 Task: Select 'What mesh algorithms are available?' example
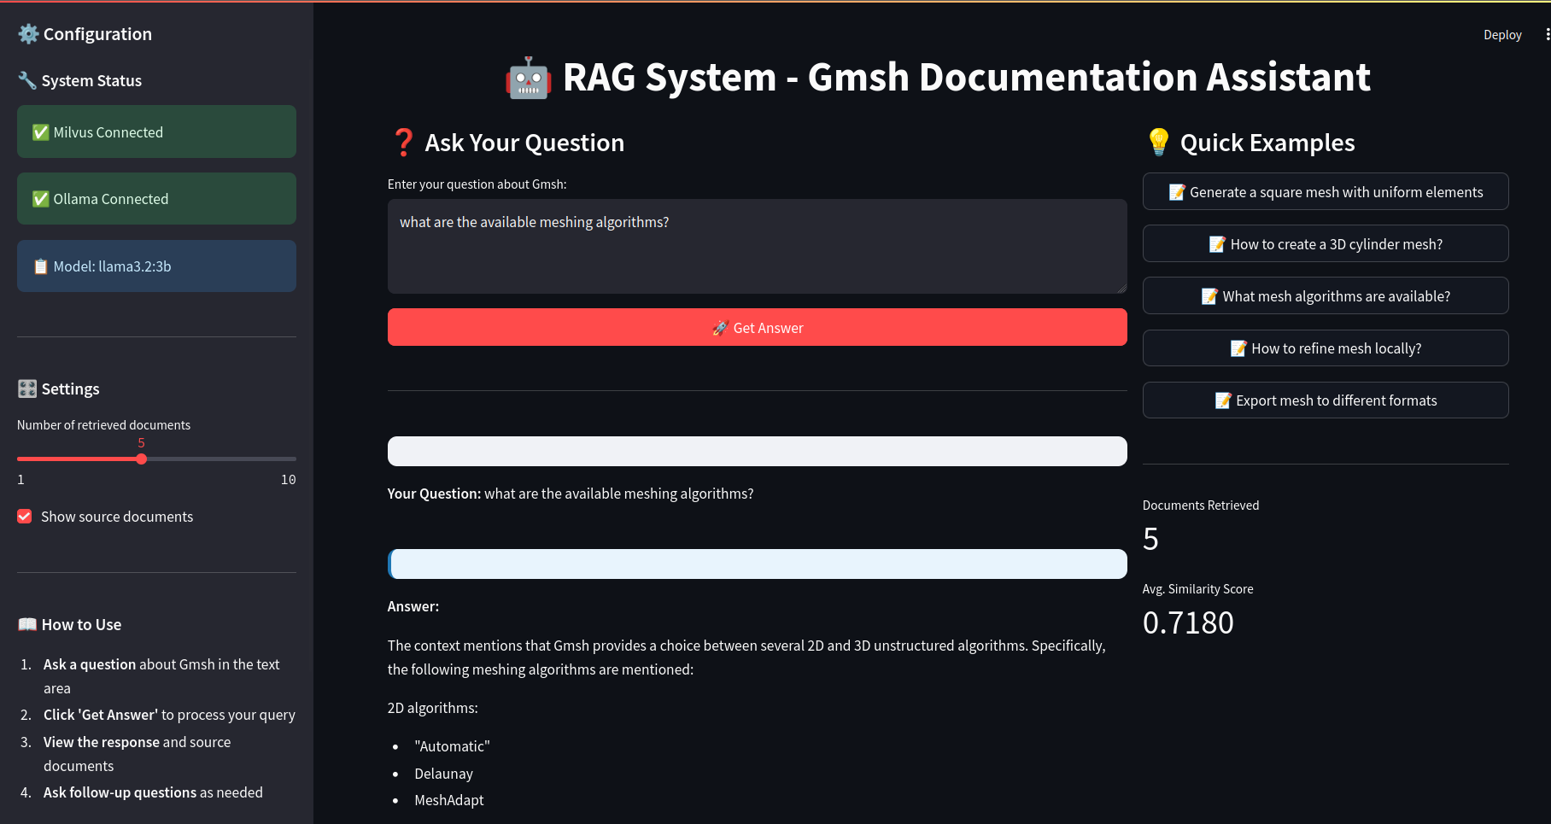(x=1326, y=296)
